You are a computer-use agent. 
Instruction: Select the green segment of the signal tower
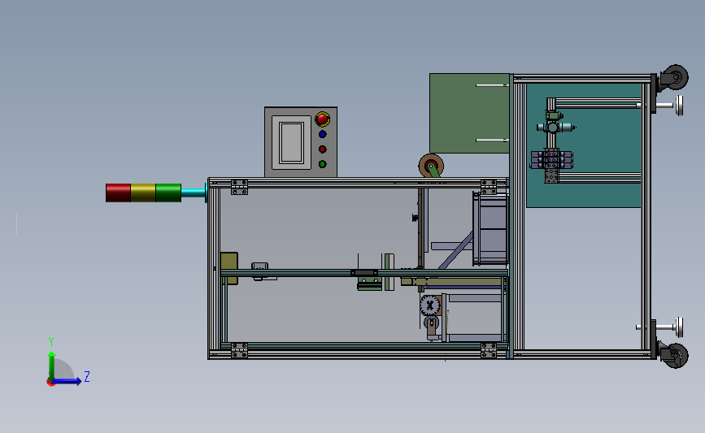pos(168,193)
